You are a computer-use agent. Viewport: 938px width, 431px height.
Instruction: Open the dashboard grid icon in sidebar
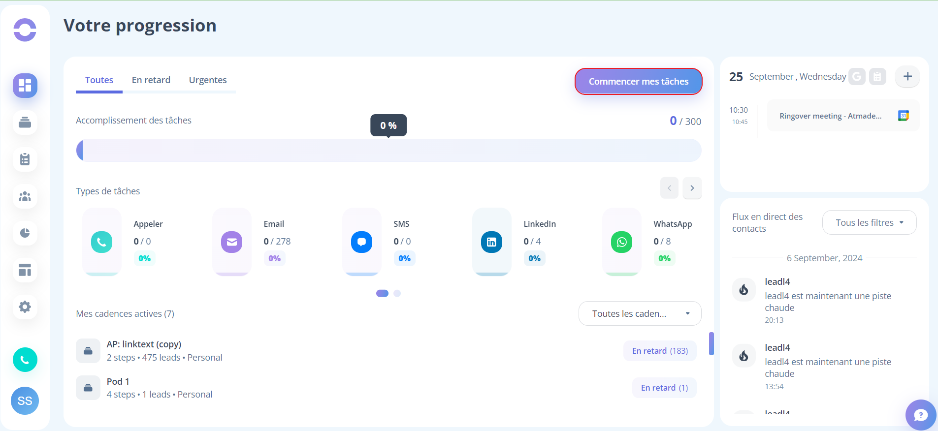25,86
